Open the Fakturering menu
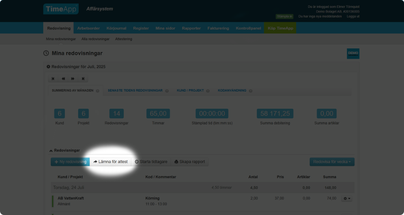The width and height of the screenshot is (404, 215). (x=218, y=28)
